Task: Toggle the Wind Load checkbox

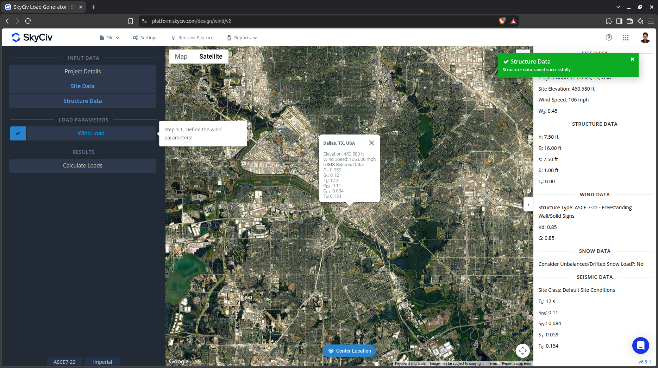Action: (x=18, y=133)
